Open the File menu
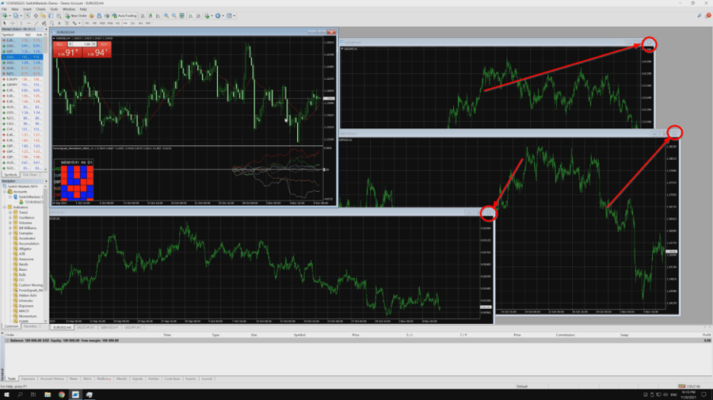The height and width of the screenshot is (400, 713). [4, 9]
